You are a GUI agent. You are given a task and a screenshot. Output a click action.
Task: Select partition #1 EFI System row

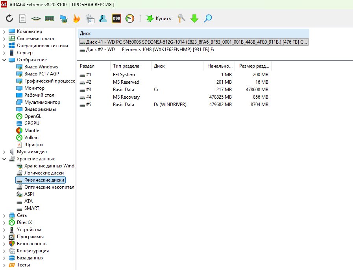click(x=174, y=75)
